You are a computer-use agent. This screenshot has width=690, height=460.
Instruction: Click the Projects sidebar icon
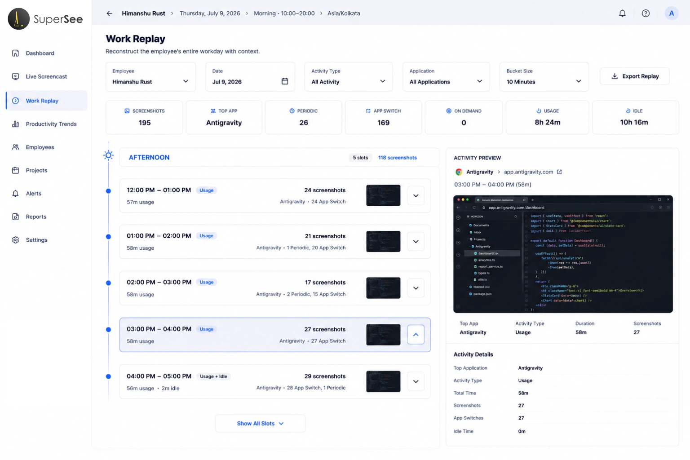[x=15, y=170]
